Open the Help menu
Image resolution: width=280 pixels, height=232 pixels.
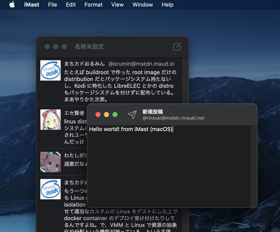click(167, 4)
